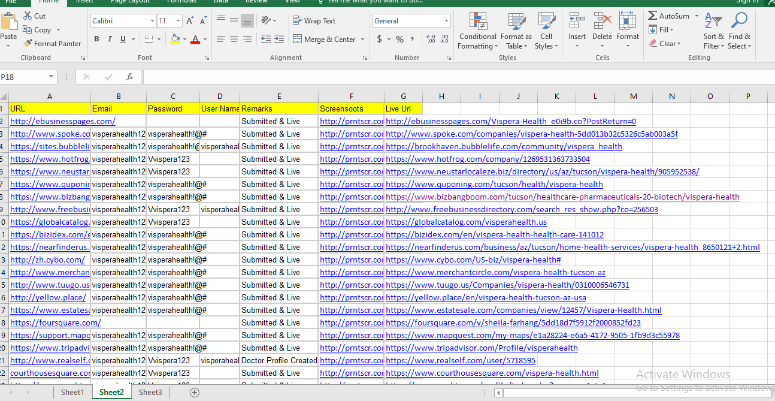Switch to the Sheet1 tab
775x401 pixels.
(x=72, y=393)
